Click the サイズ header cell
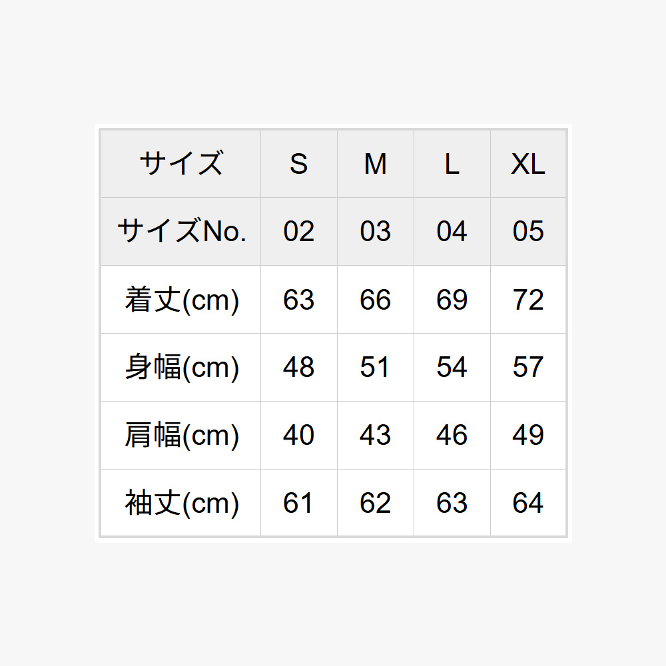The image size is (666, 666). point(181,164)
